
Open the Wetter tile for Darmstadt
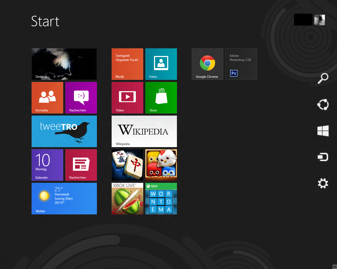64,199
